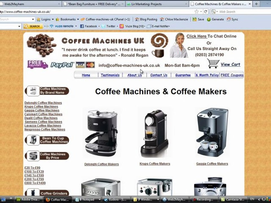Go to Home in site navigation

[86, 75]
